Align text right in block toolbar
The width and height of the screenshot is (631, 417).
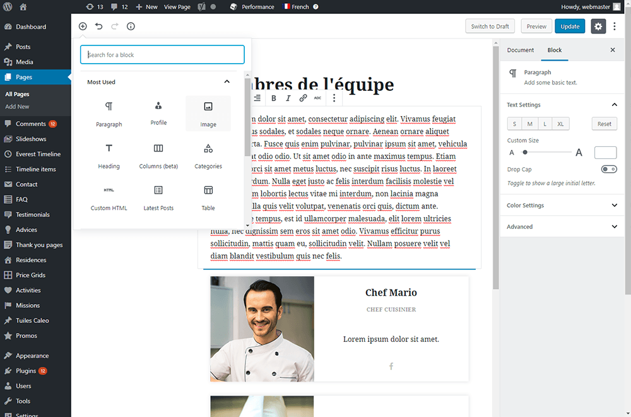pos(257,98)
